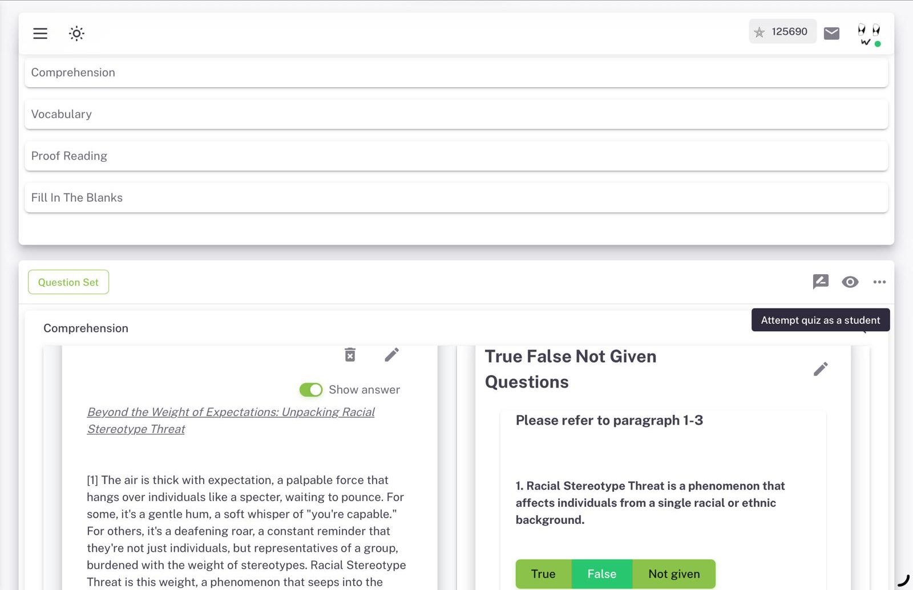913x590 pixels.
Task: Click the profile avatar with green status
Action: click(x=867, y=33)
